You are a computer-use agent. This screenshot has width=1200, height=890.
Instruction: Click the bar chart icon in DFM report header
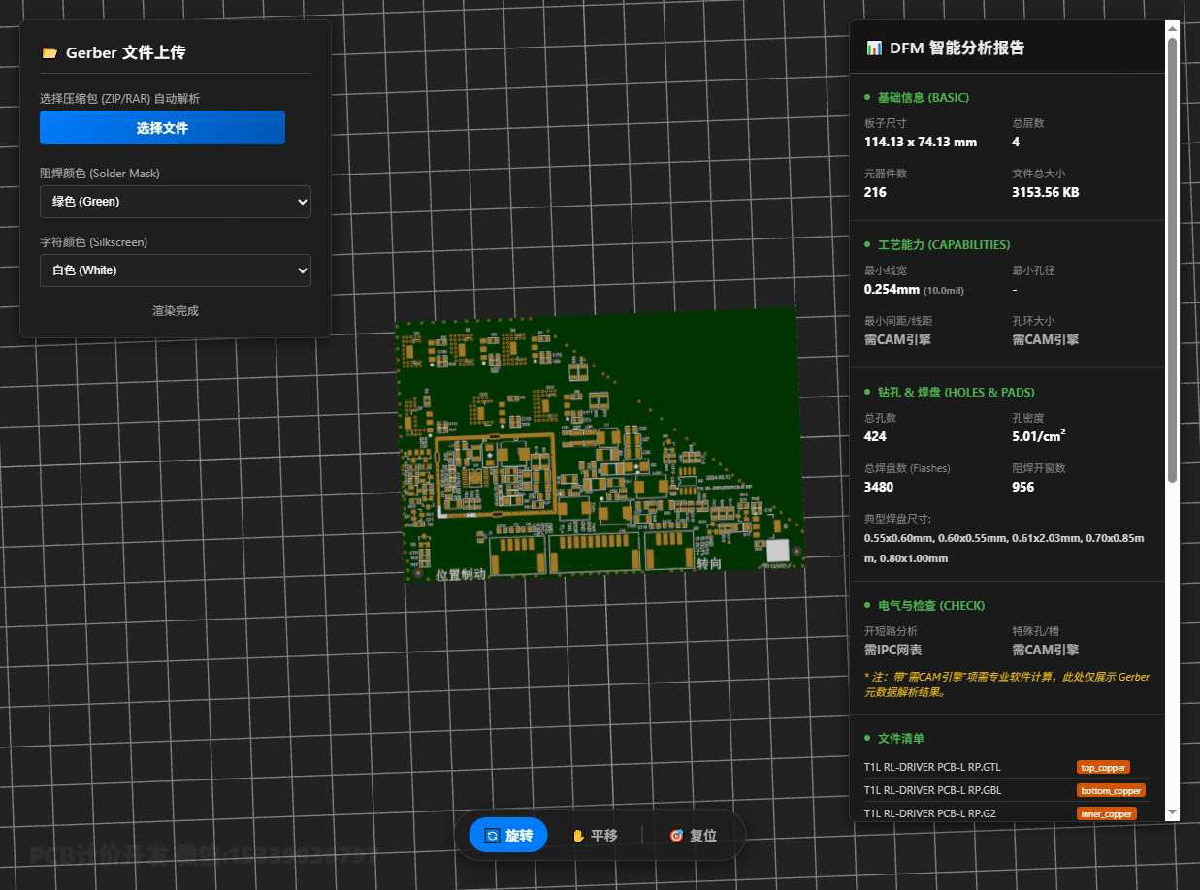[874, 48]
